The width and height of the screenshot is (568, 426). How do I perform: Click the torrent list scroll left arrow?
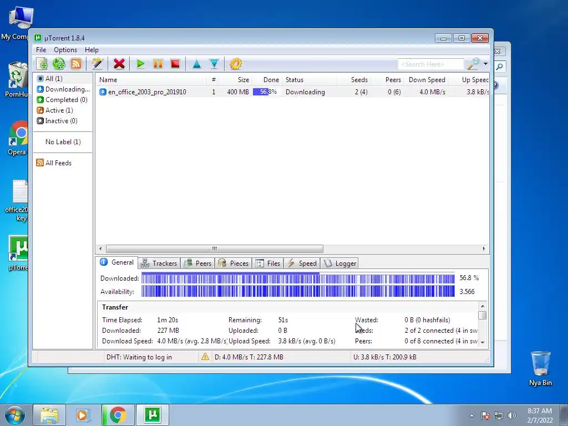pos(100,249)
